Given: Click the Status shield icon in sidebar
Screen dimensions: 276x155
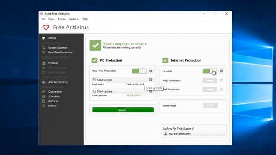Looking at the screenshot, I should click(x=44, y=38).
